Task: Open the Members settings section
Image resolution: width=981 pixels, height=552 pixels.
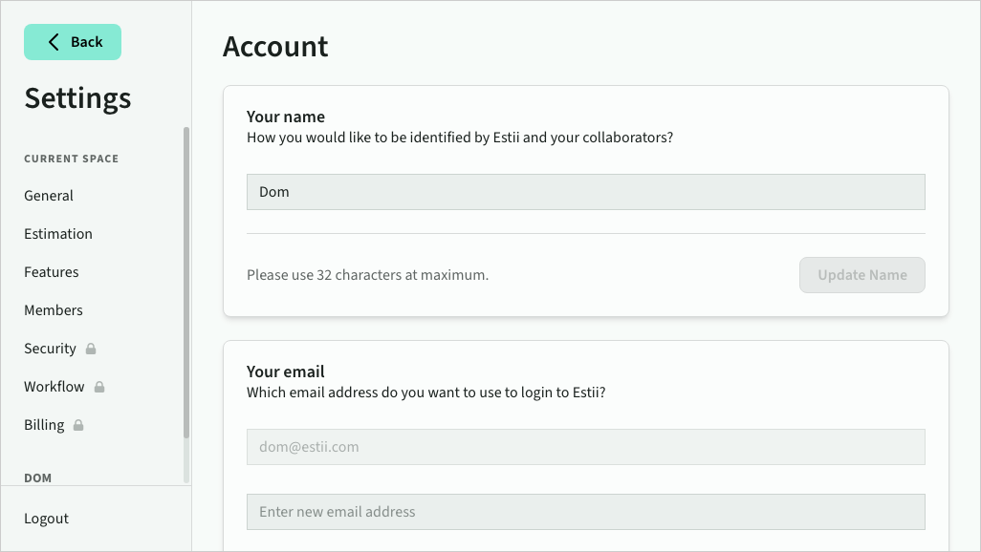Action: pyautogui.click(x=54, y=310)
